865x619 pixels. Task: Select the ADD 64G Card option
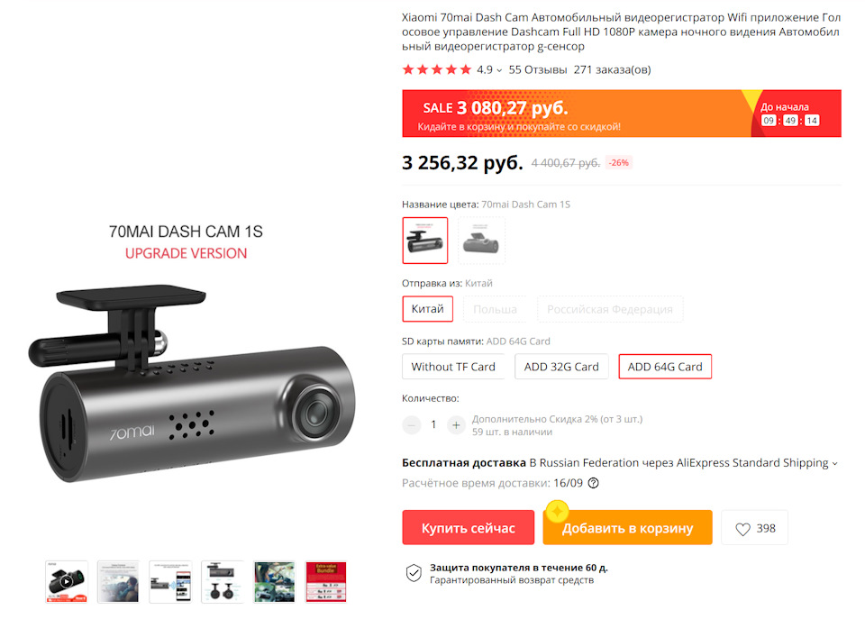665,367
